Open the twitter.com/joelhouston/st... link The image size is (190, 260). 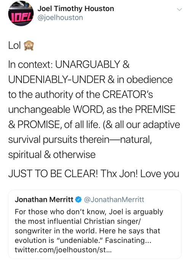63,250
